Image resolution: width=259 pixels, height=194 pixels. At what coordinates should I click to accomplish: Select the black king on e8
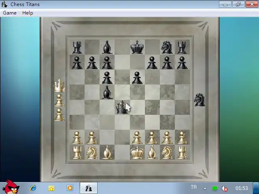pyautogui.click(x=137, y=47)
